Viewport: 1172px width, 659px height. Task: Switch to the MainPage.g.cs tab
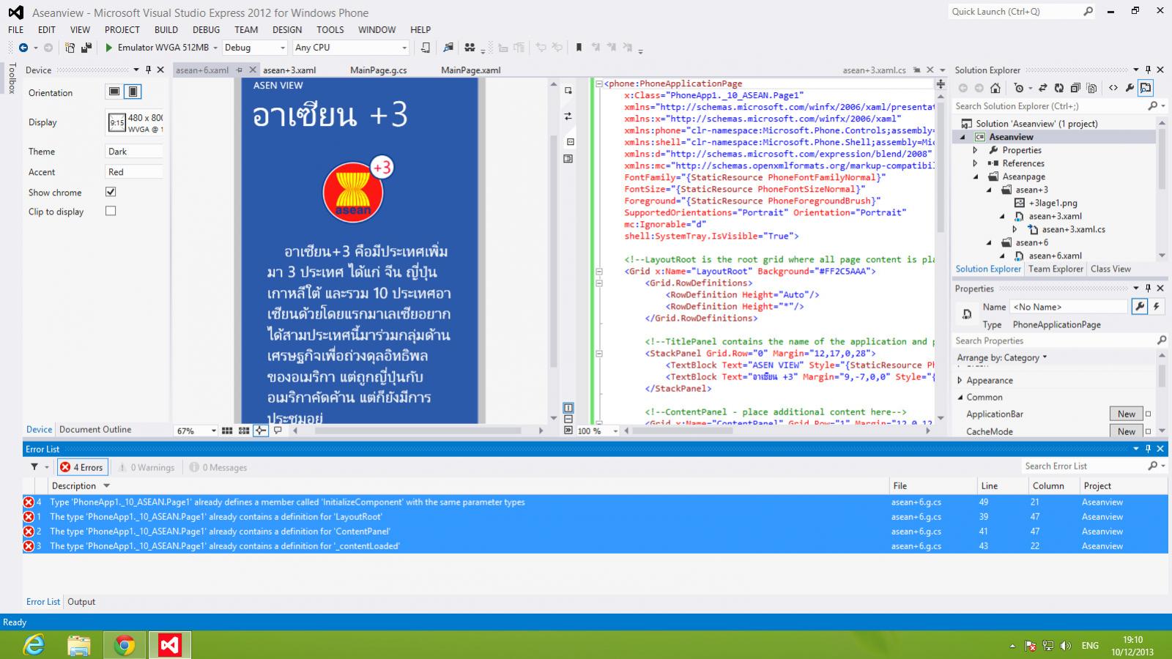tap(378, 70)
